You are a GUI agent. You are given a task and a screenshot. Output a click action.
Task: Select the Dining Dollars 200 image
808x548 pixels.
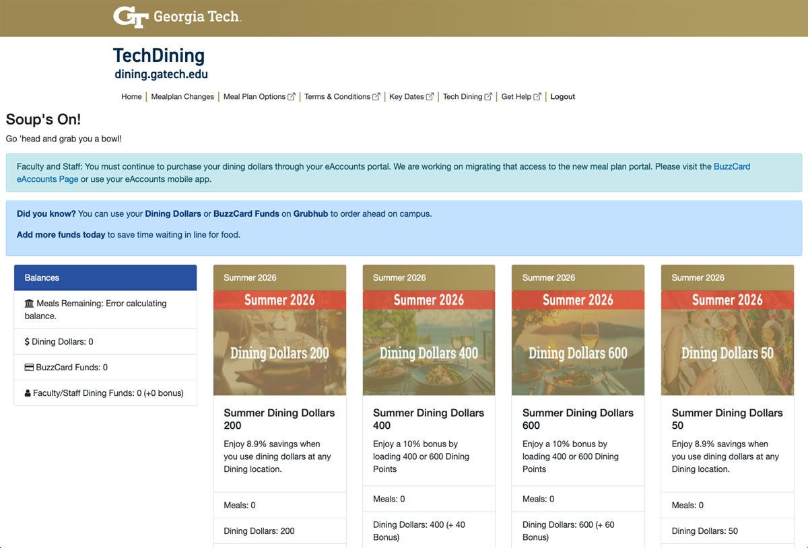(x=280, y=343)
